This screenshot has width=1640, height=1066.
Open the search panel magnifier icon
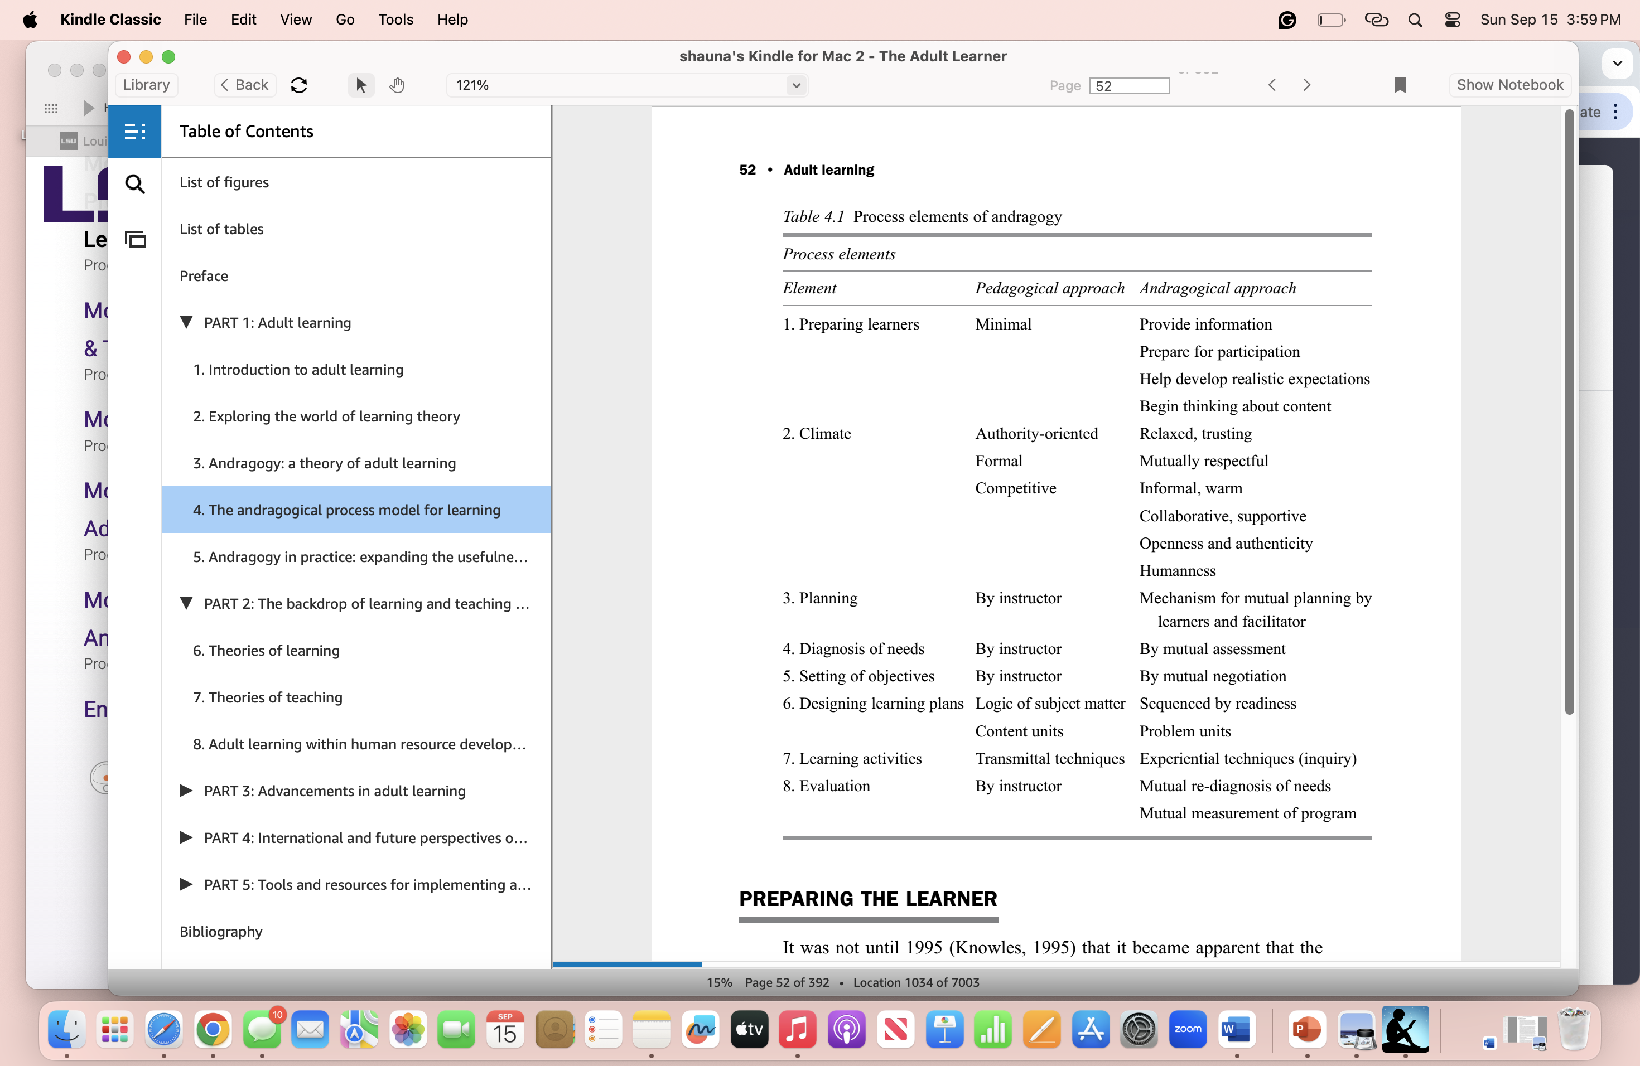pyautogui.click(x=135, y=184)
